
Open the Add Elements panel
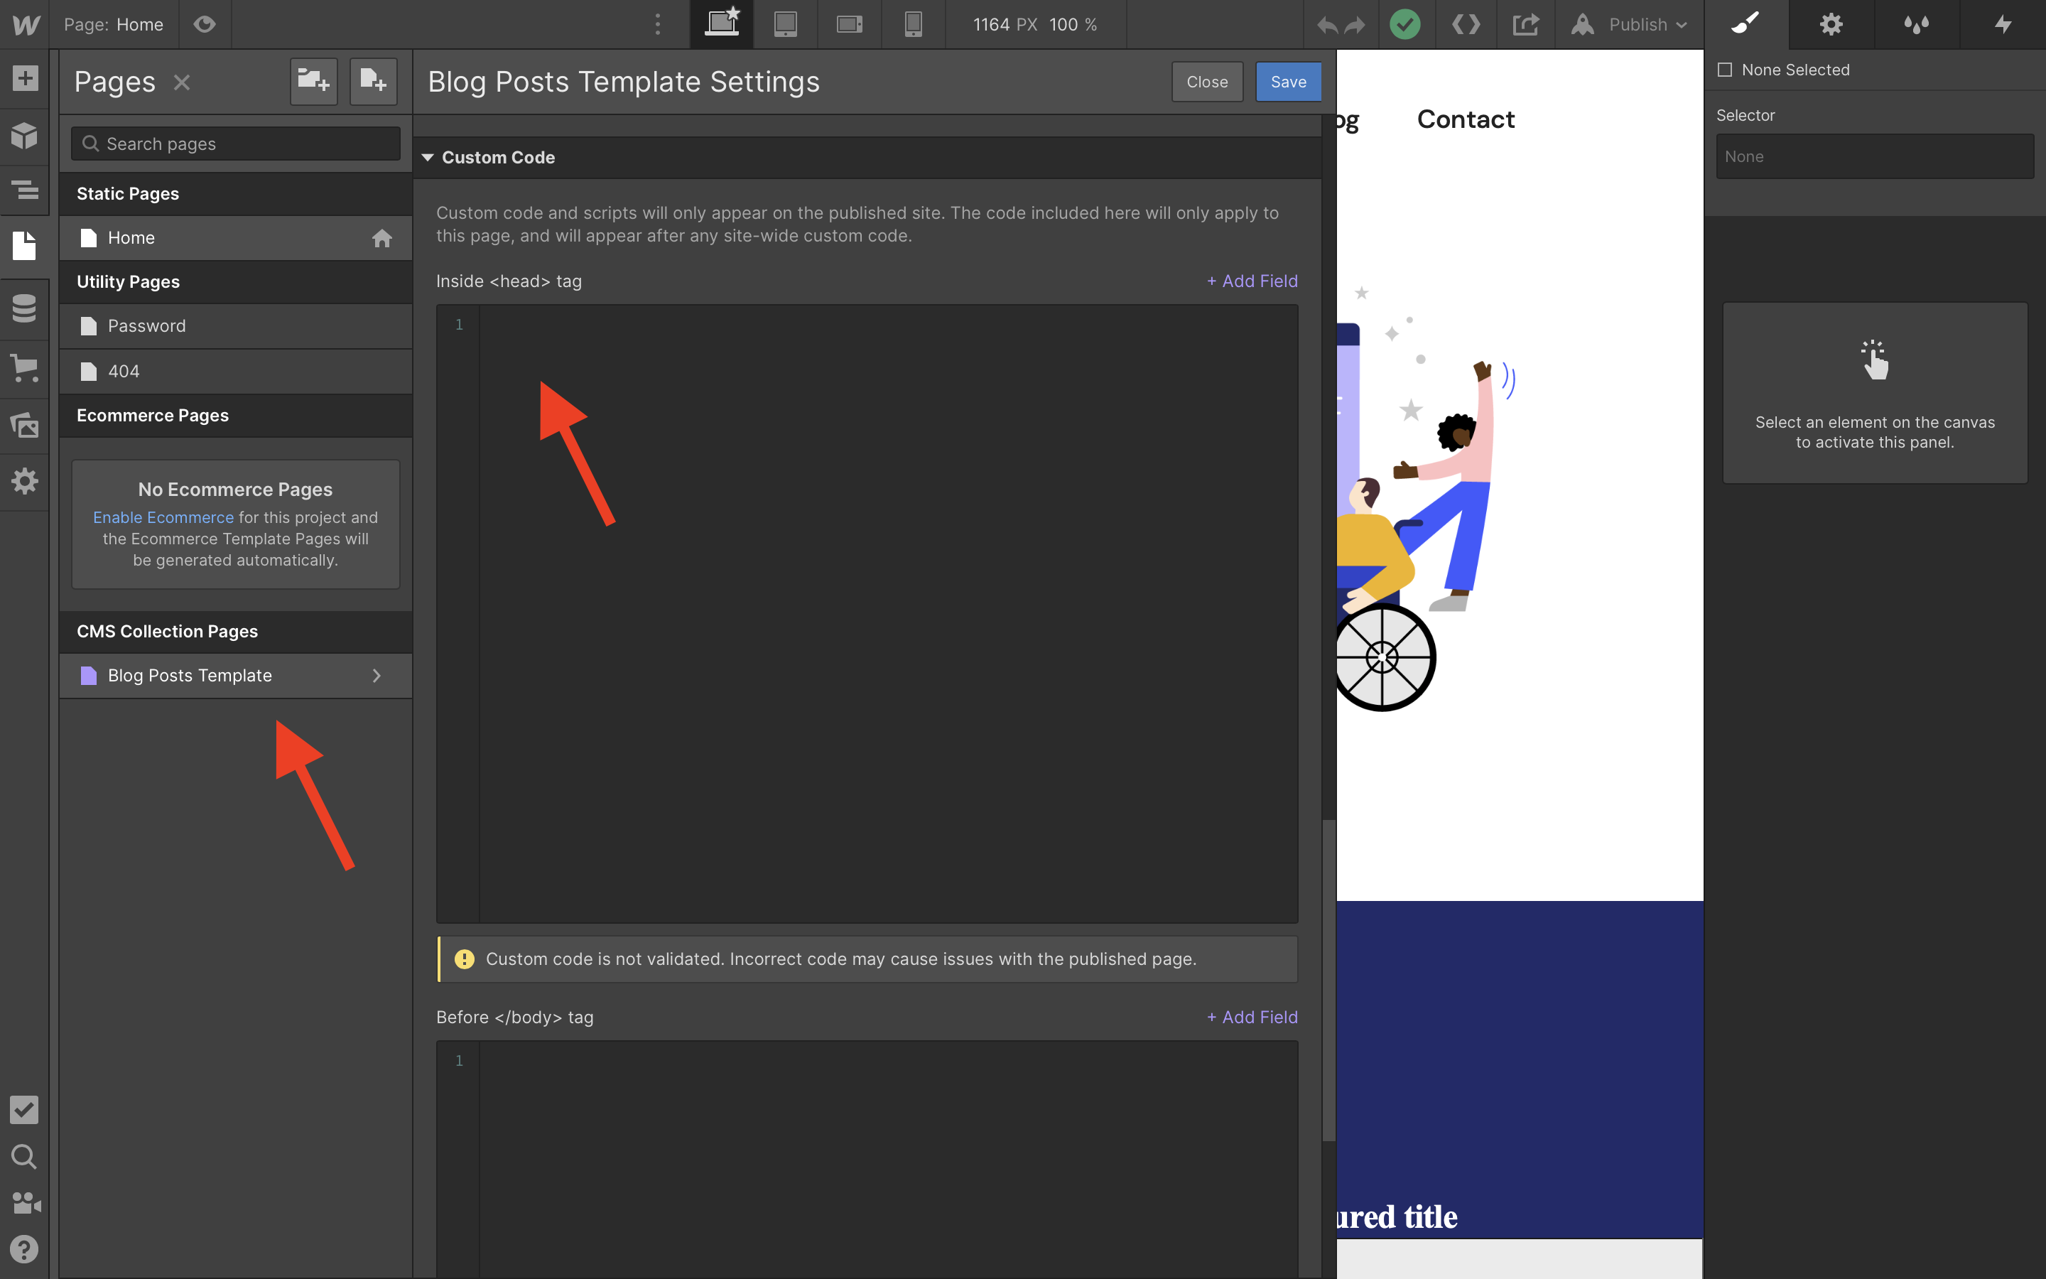pyautogui.click(x=25, y=79)
